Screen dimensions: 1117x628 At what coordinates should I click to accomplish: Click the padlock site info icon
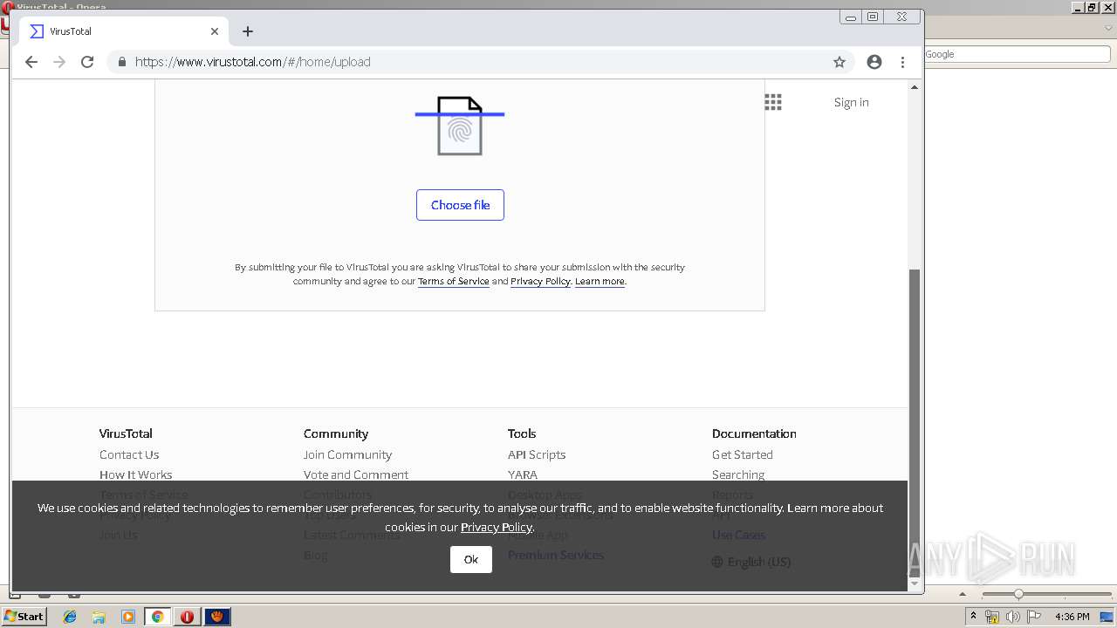point(122,62)
